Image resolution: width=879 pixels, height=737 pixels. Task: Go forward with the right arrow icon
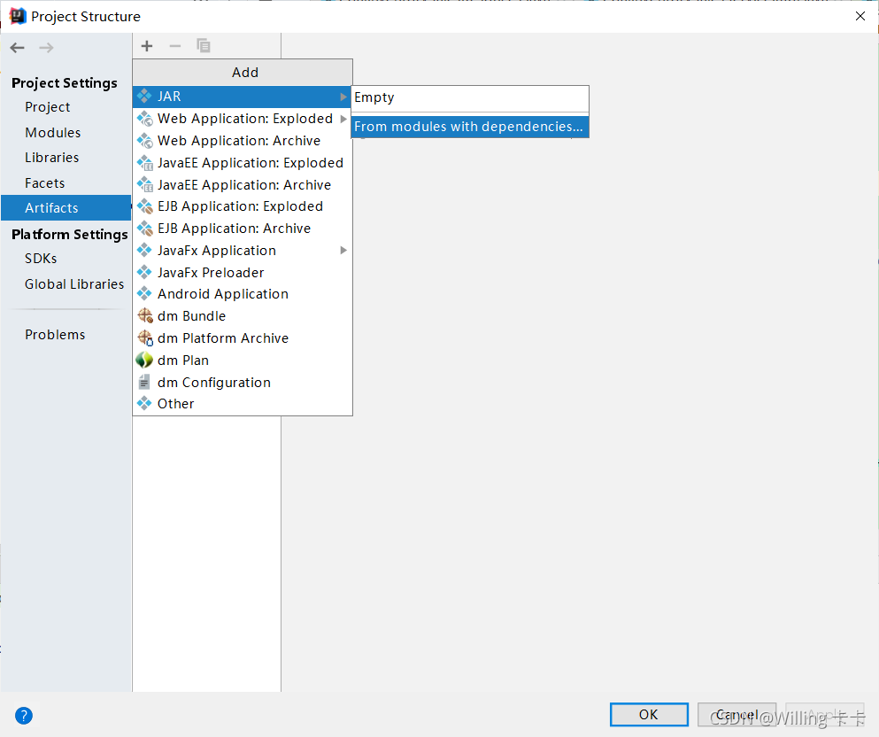point(47,48)
